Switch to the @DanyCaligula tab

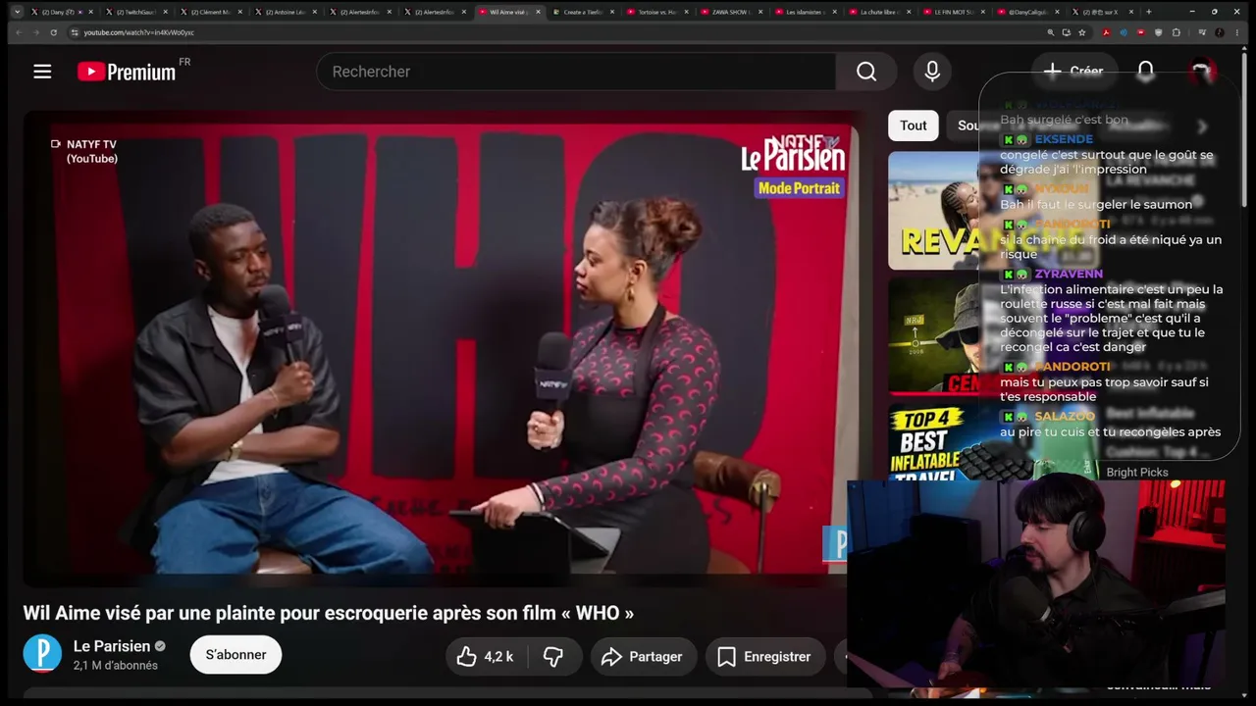1030,12
